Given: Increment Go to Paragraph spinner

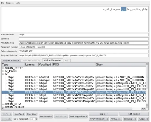Looking at the screenshot, I should click(36, 118).
